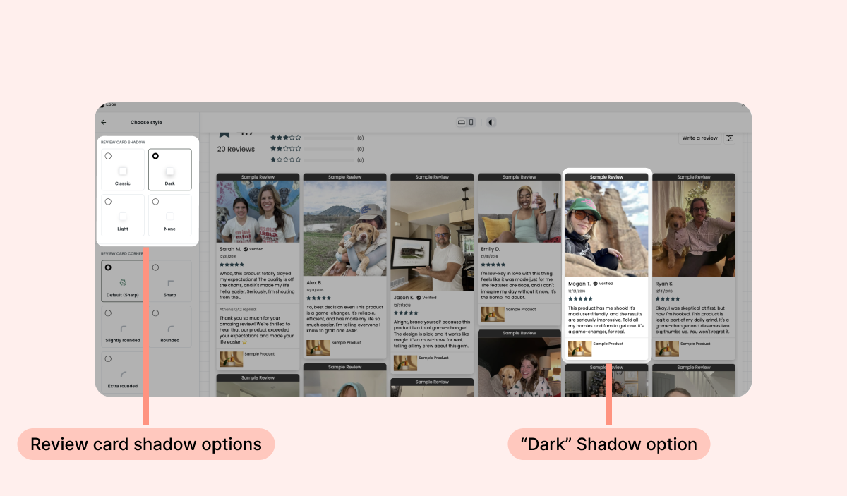Open the review filter sliders icon
This screenshot has height=496, width=847.
[x=729, y=138]
